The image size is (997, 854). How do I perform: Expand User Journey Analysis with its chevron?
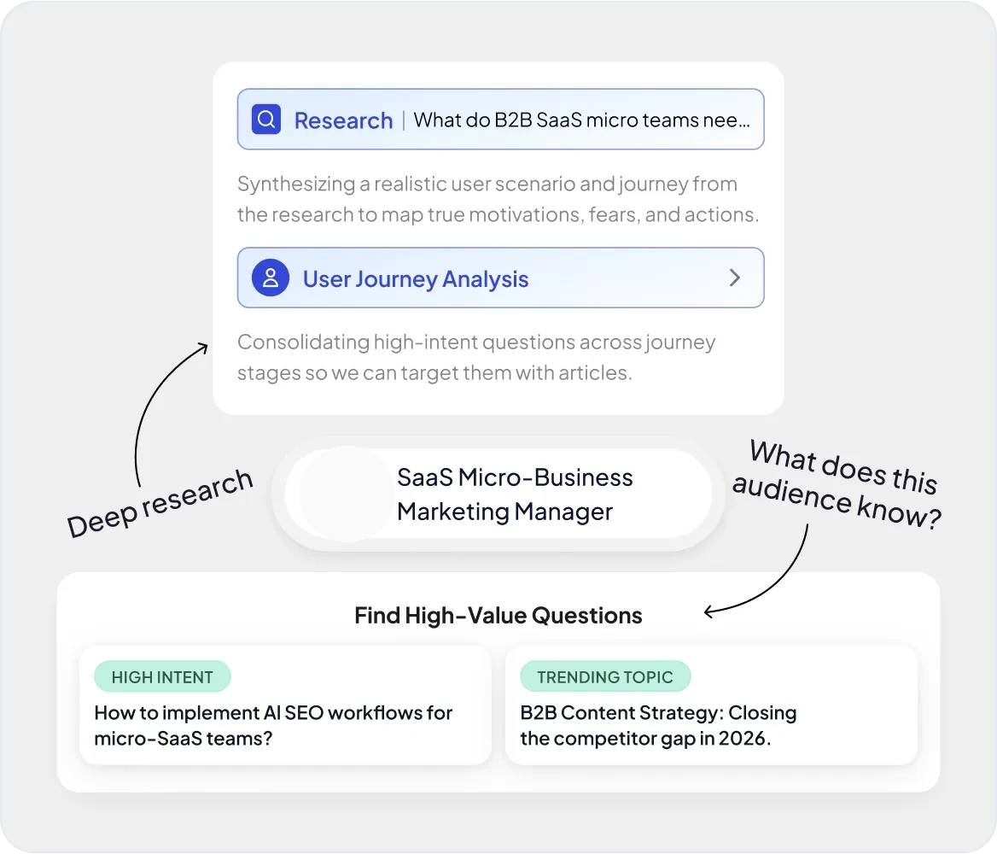tap(734, 278)
